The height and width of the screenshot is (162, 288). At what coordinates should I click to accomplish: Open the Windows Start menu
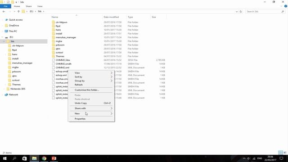(x=5, y=158)
